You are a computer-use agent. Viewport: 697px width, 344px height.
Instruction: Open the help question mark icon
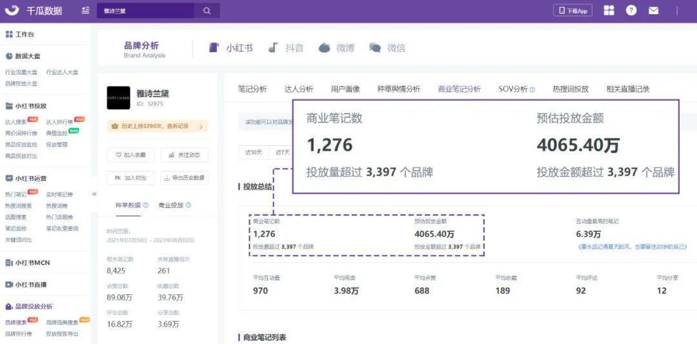click(x=631, y=10)
